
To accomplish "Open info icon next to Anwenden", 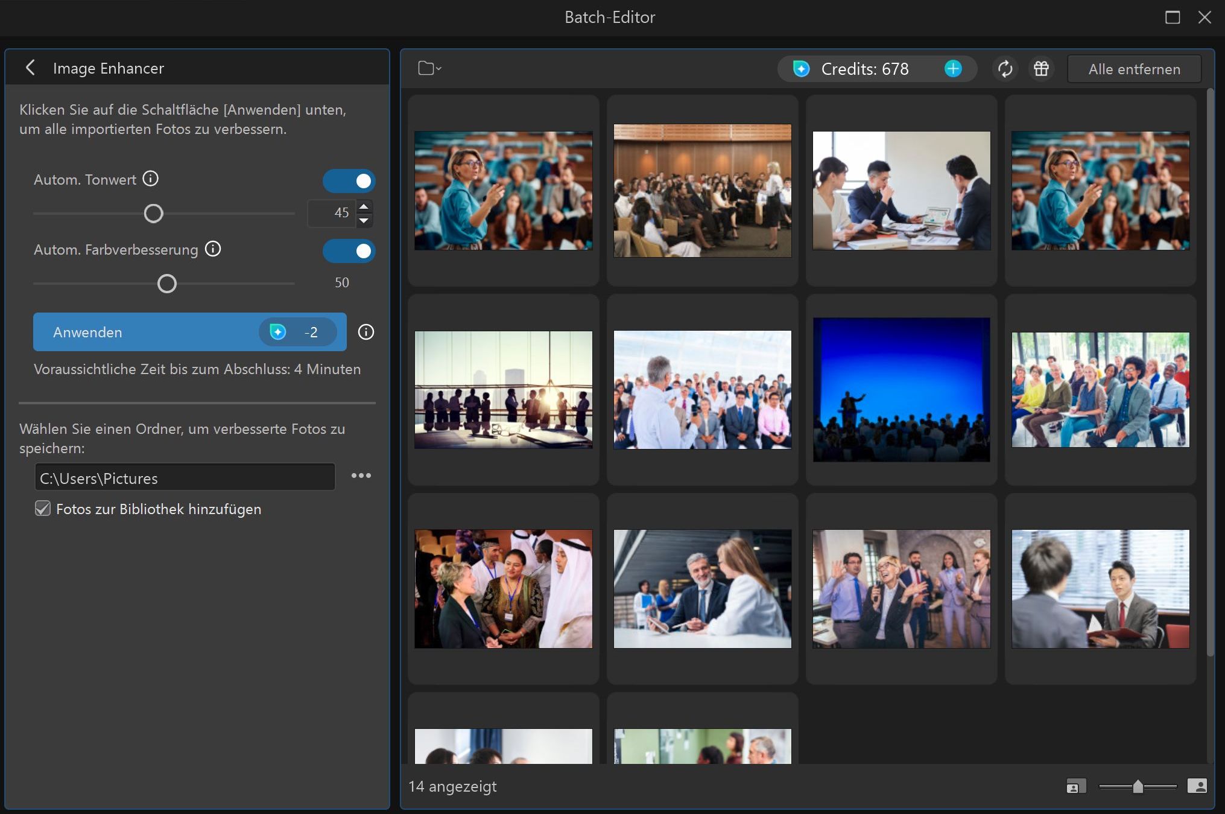I will (366, 332).
